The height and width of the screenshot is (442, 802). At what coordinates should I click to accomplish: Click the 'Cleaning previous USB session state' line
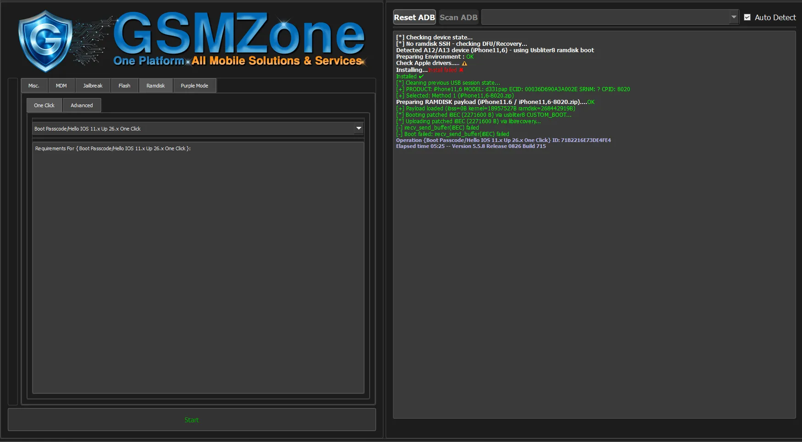pyautogui.click(x=448, y=83)
